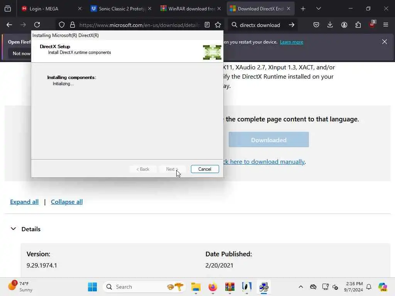Click the taskbar Search box
395x296 pixels.
144,287
